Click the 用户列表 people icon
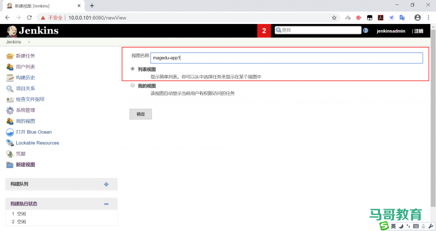The height and width of the screenshot is (231, 436). pyautogui.click(x=10, y=67)
